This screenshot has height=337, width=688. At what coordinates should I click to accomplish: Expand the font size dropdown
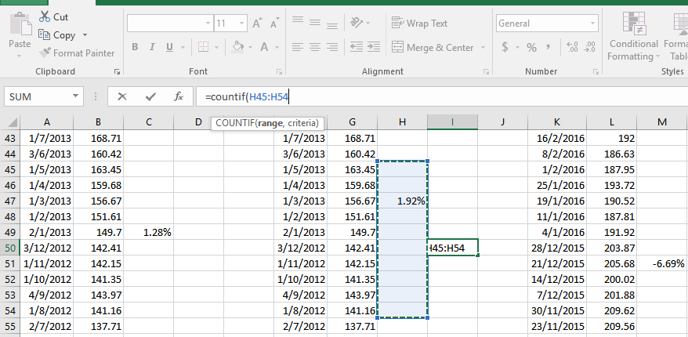[241, 24]
